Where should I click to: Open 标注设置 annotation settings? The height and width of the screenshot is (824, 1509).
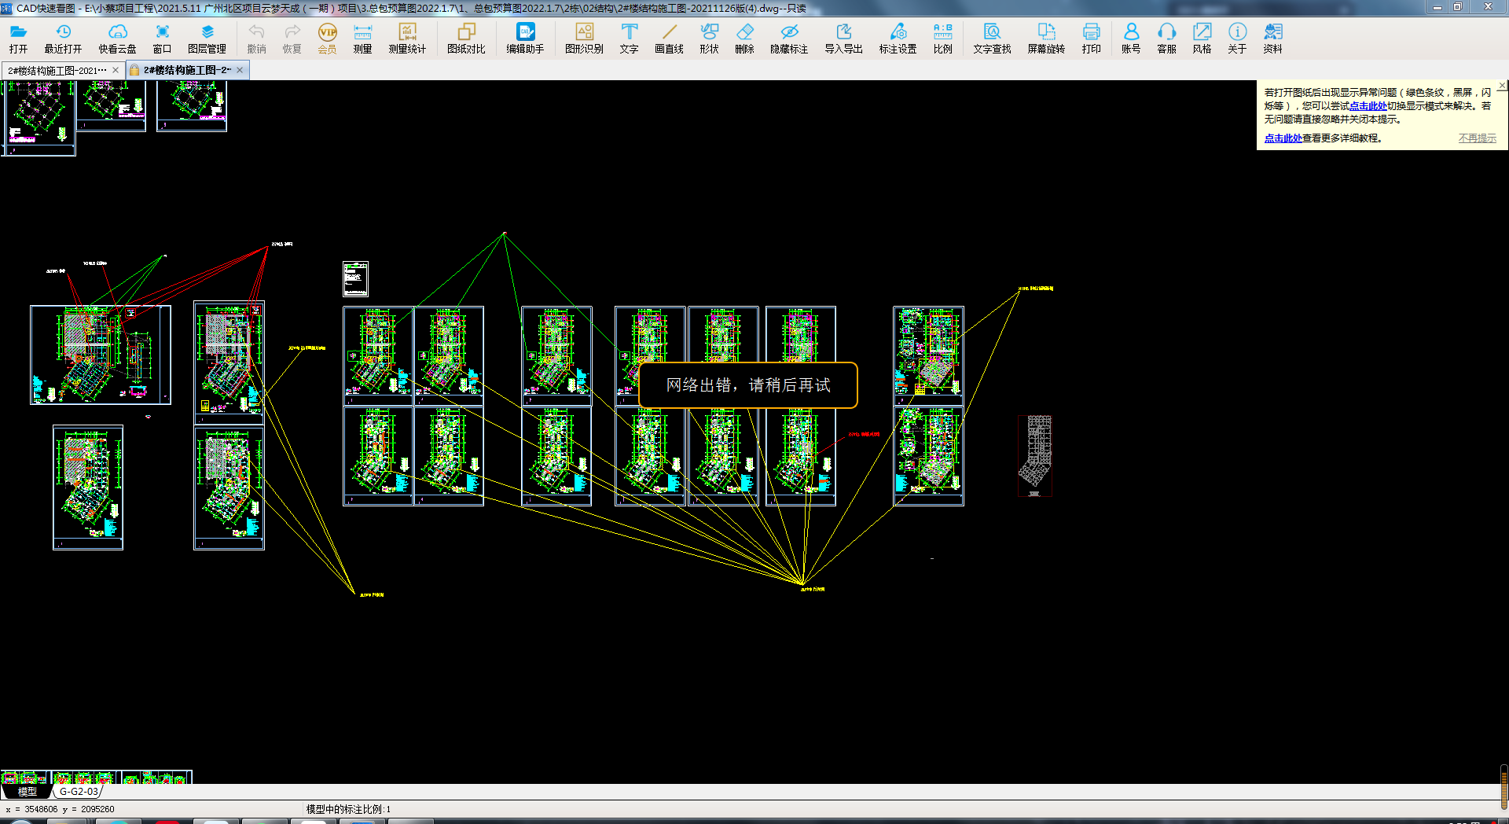pyautogui.click(x=898, y=38)
